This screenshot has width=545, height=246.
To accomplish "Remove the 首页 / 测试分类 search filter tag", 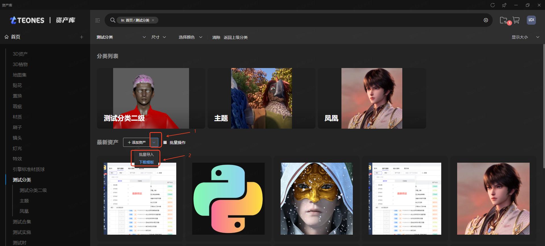I will [x=153, y=20].
